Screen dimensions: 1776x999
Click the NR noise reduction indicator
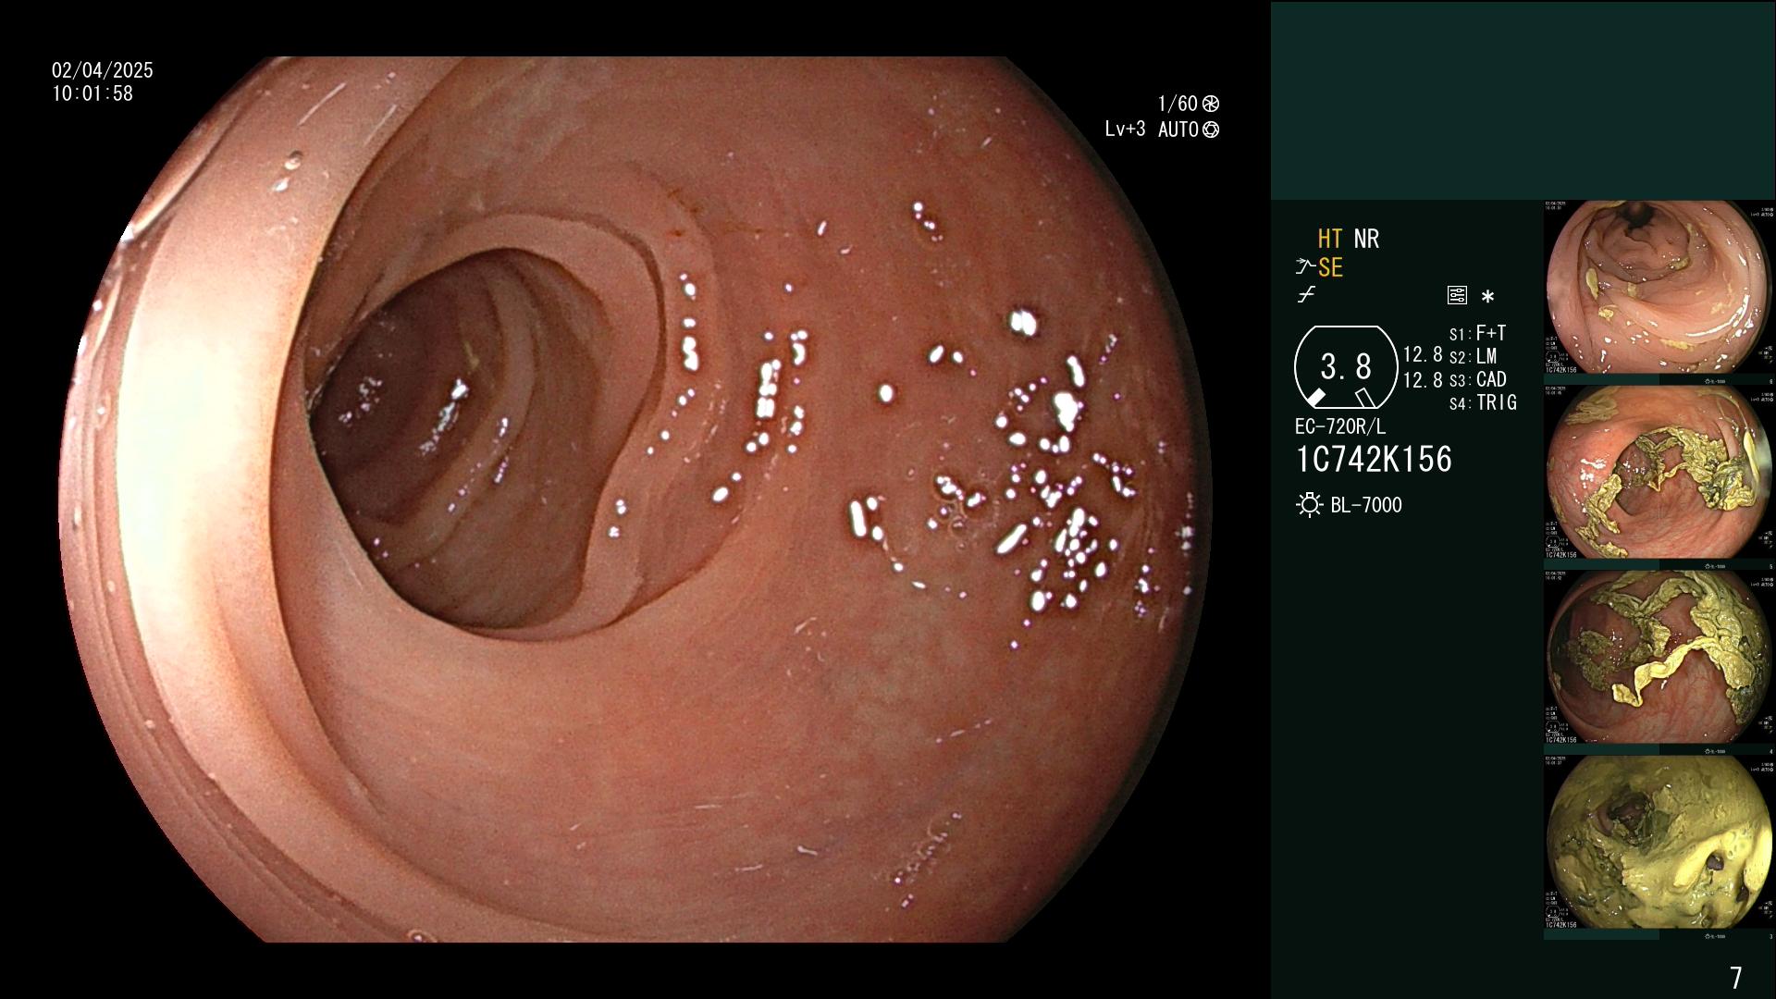coord(1366,239)
